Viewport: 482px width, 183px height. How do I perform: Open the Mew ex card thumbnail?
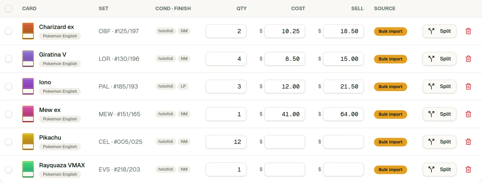(x=28, y=114)
